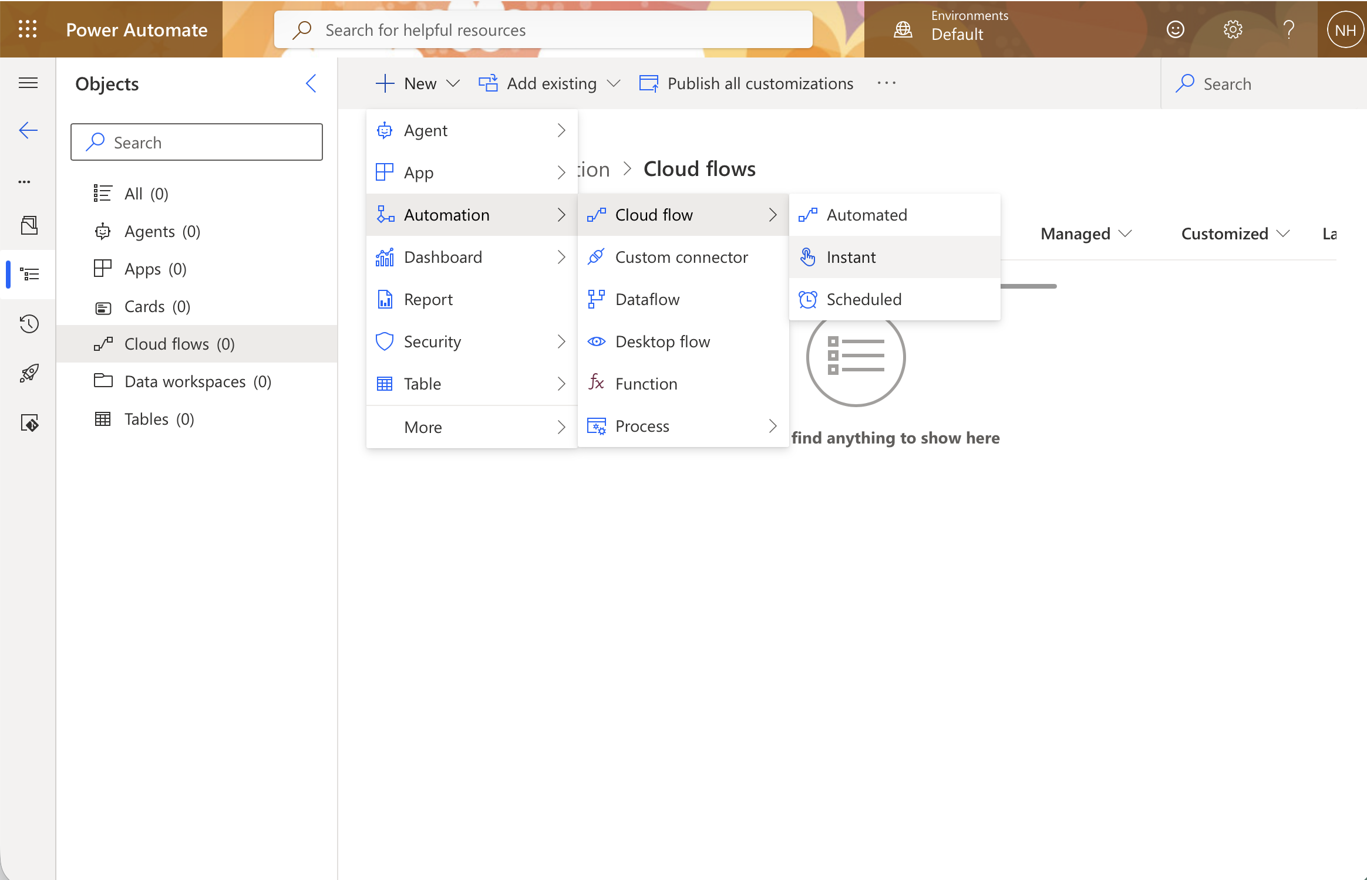Collapse the Objects panel with chevron
Viewport: 1367px width, 880px height.
(311, 83)
